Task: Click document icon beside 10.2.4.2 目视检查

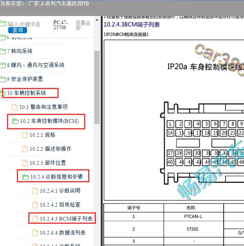Action: point(35,205)
